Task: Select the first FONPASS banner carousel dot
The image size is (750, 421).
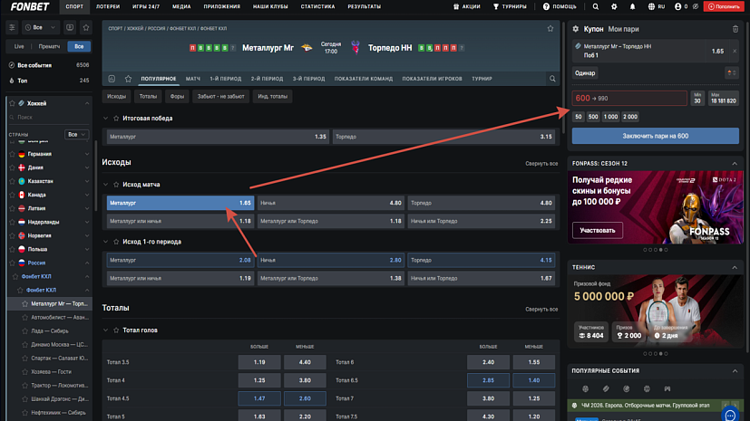Action: click(x=645, y=250)
